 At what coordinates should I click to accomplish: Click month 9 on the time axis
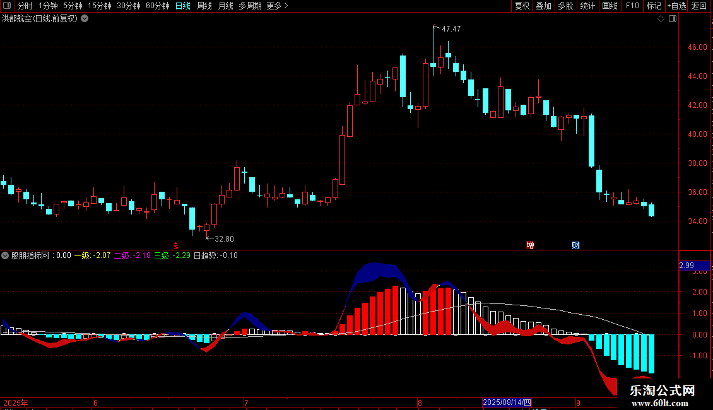[x=578, y=402]
